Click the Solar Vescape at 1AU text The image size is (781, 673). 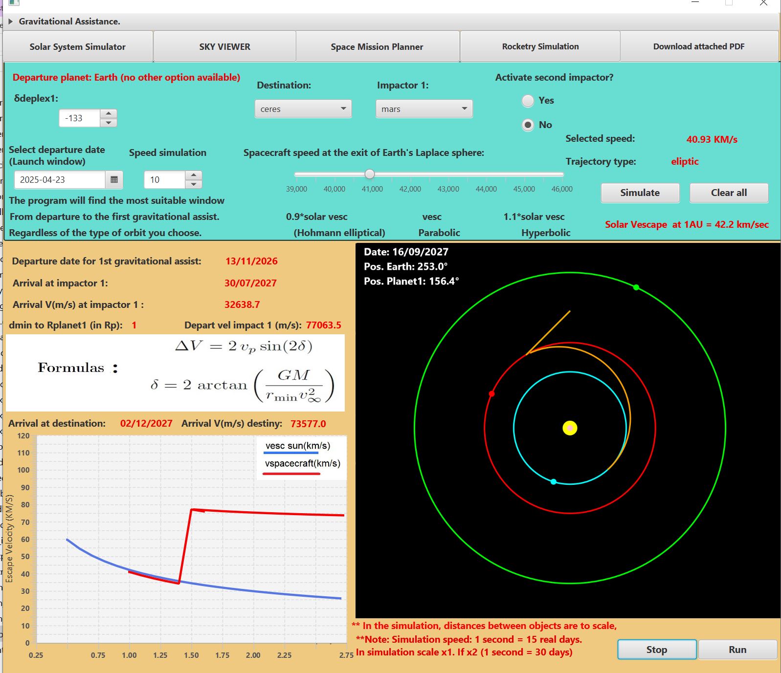[687, 225]
